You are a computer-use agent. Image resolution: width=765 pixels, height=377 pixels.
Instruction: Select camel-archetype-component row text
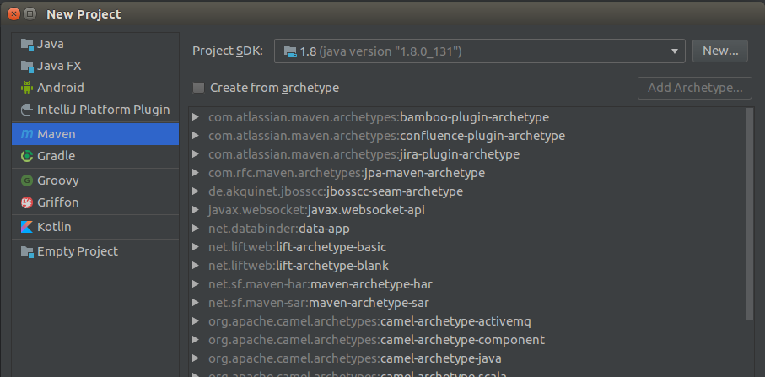click(377, 341)
